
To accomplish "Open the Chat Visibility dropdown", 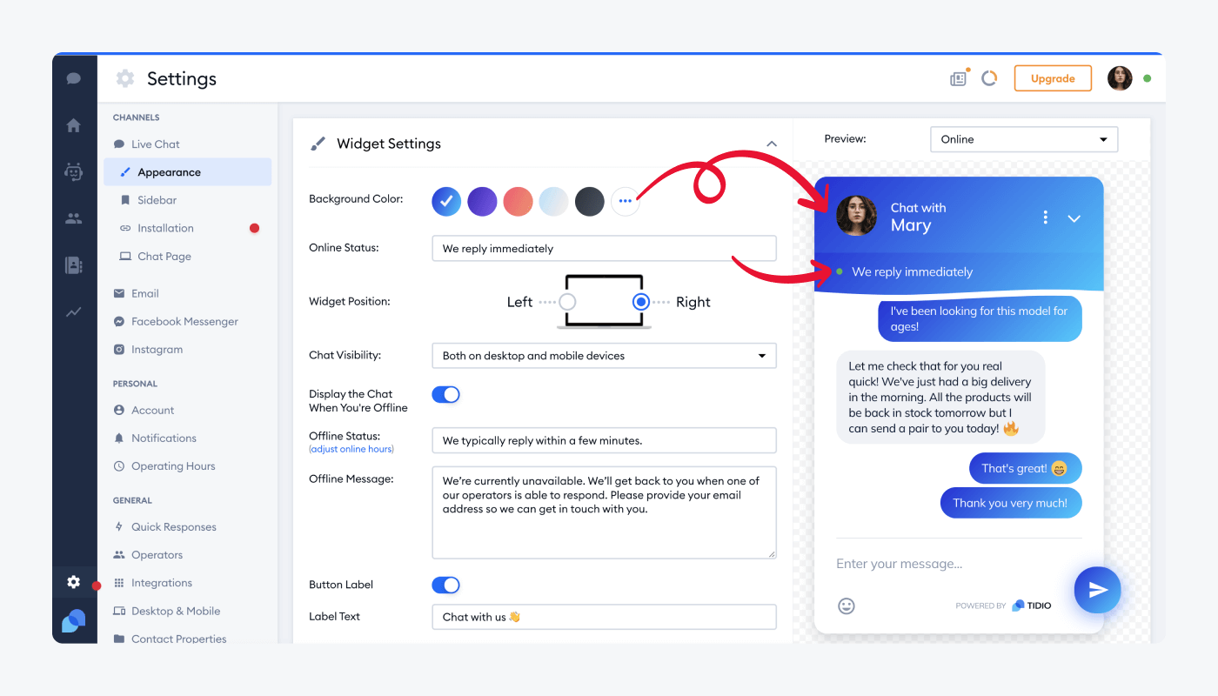I will [604, 356].
